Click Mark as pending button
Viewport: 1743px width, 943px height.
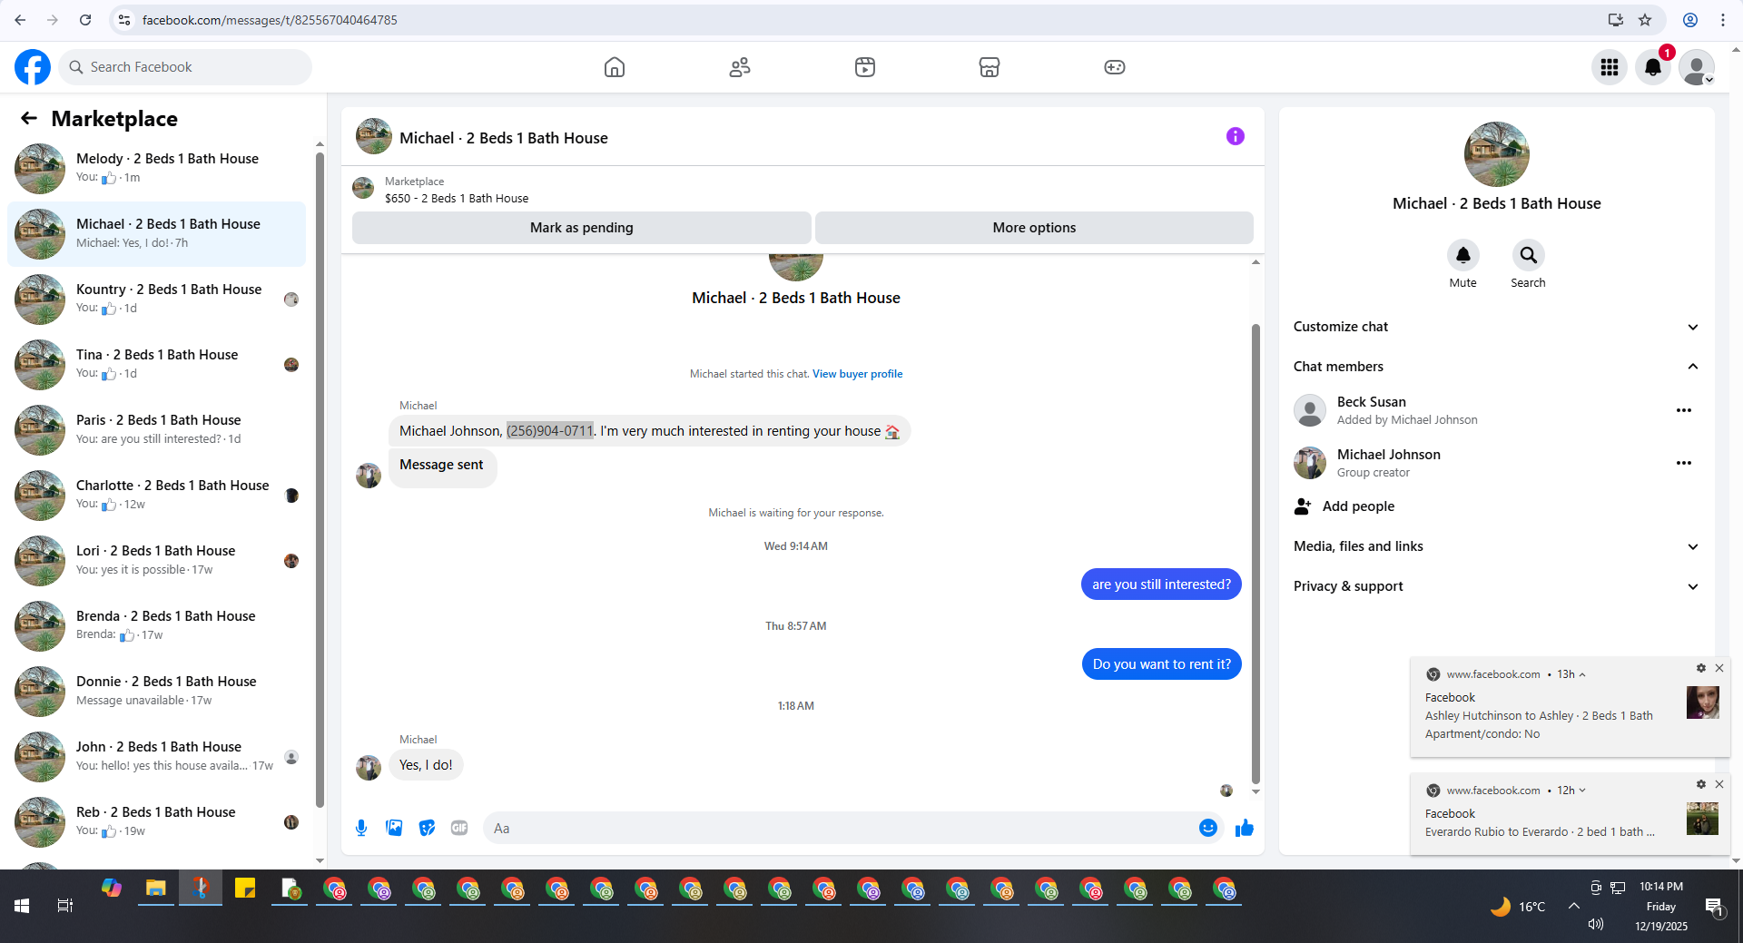click(582, 228)
